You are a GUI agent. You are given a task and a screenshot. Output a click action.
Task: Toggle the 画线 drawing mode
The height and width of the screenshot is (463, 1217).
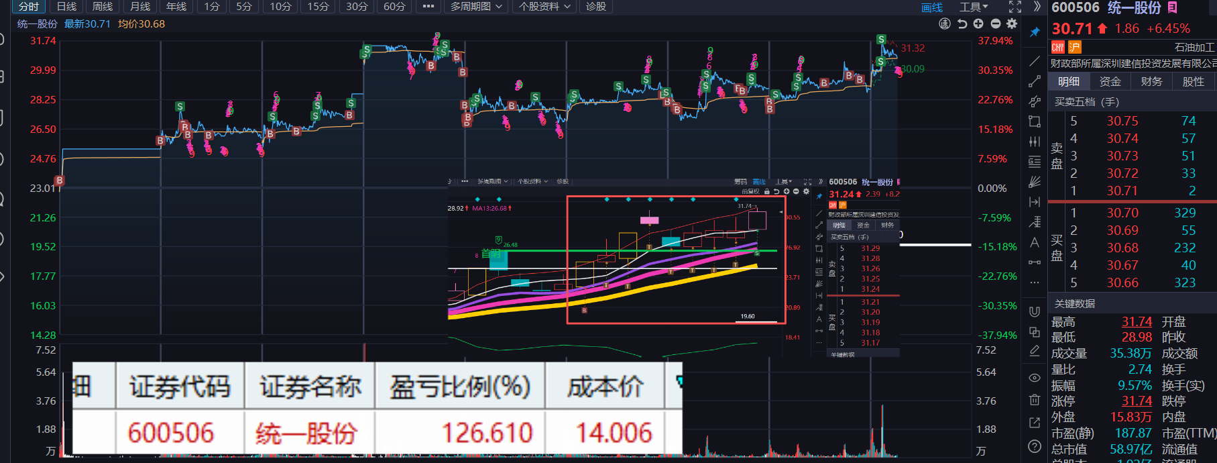pyautogui.click(x=932, y=7)
